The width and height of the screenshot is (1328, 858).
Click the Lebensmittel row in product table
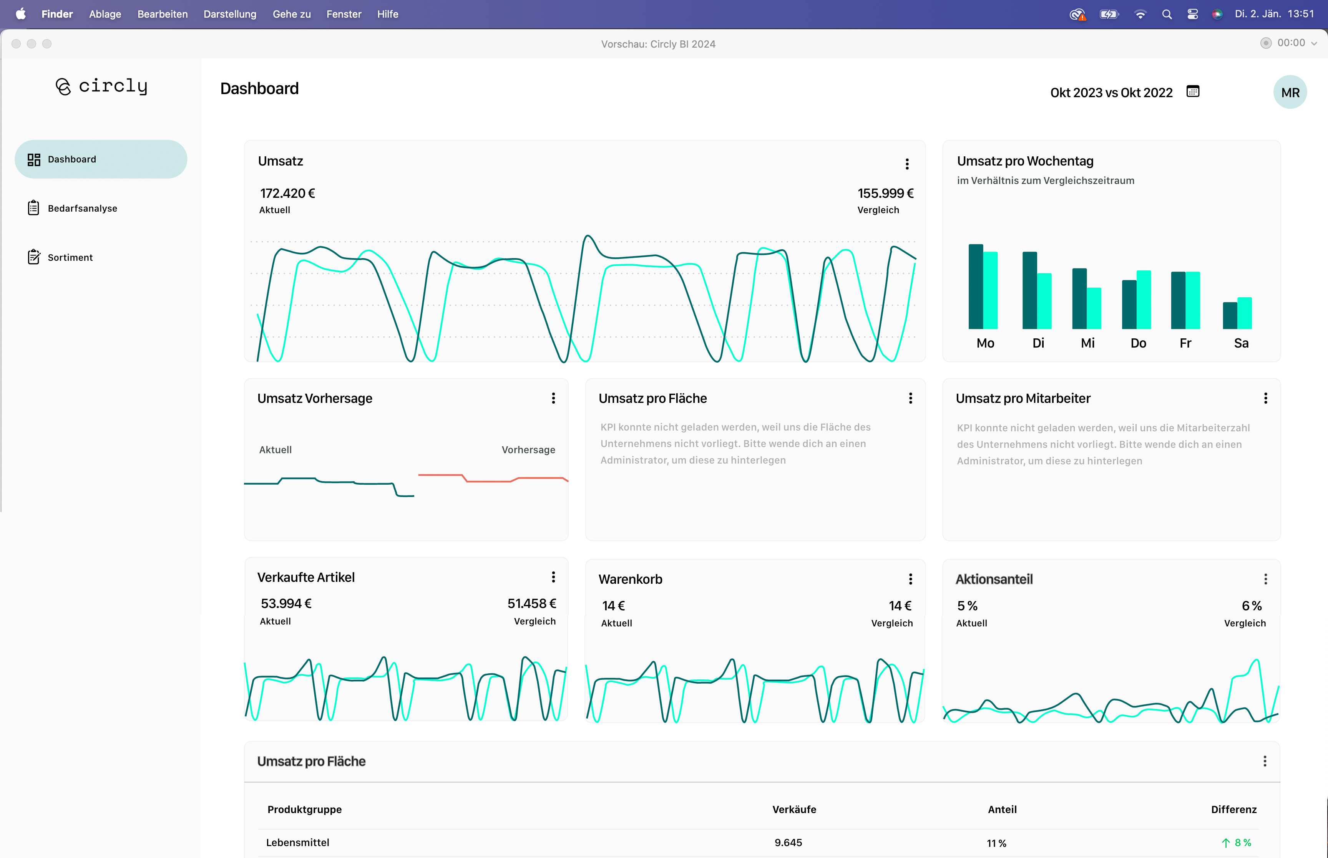(x=297, y=842)
